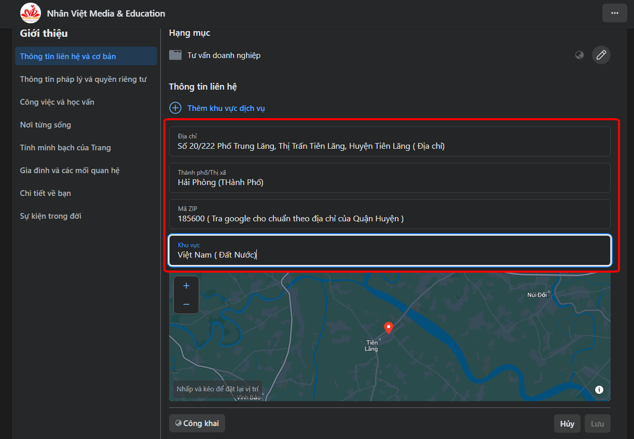634x439 pixels.
Task: Open the three-dots more options menu
Action: (615, 13)
